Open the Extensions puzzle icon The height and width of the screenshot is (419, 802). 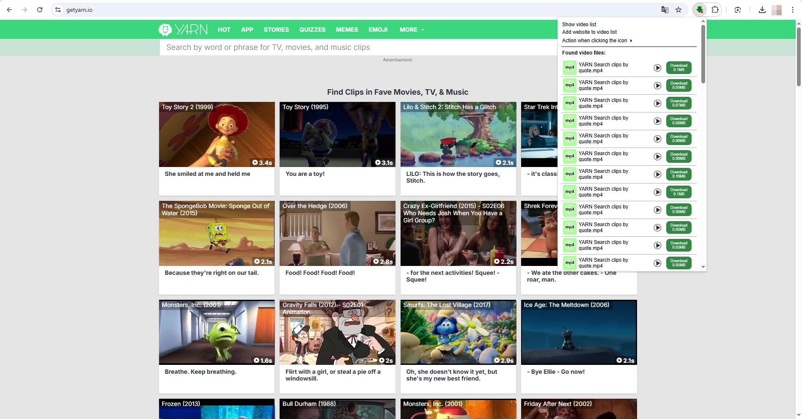715,10
